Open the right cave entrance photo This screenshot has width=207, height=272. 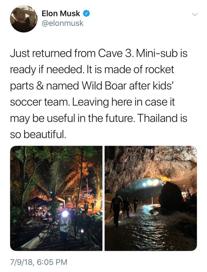click(x=151, y=198)
